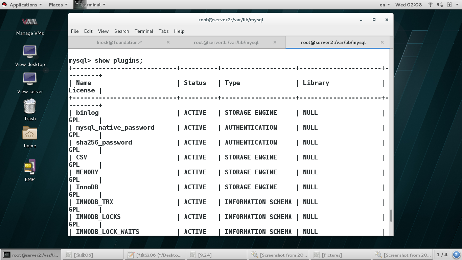Click the battery status icon
Viewport: 462px width, 260px height.
coord(449,5)
